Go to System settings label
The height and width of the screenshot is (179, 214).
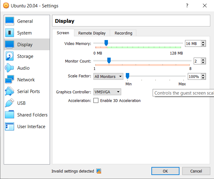pos(24,33)
